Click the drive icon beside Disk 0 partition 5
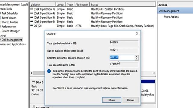 pos(32,17)
